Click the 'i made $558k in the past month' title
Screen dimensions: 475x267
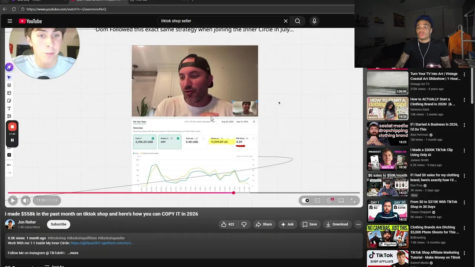tap(101, 214)
